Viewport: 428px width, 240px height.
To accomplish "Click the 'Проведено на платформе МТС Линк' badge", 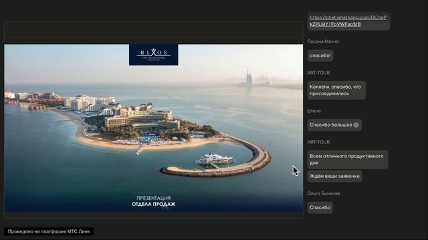I will 49,231.
